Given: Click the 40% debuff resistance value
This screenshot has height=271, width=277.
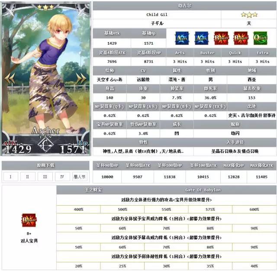Looking at the screenshot, I should 254,266.
